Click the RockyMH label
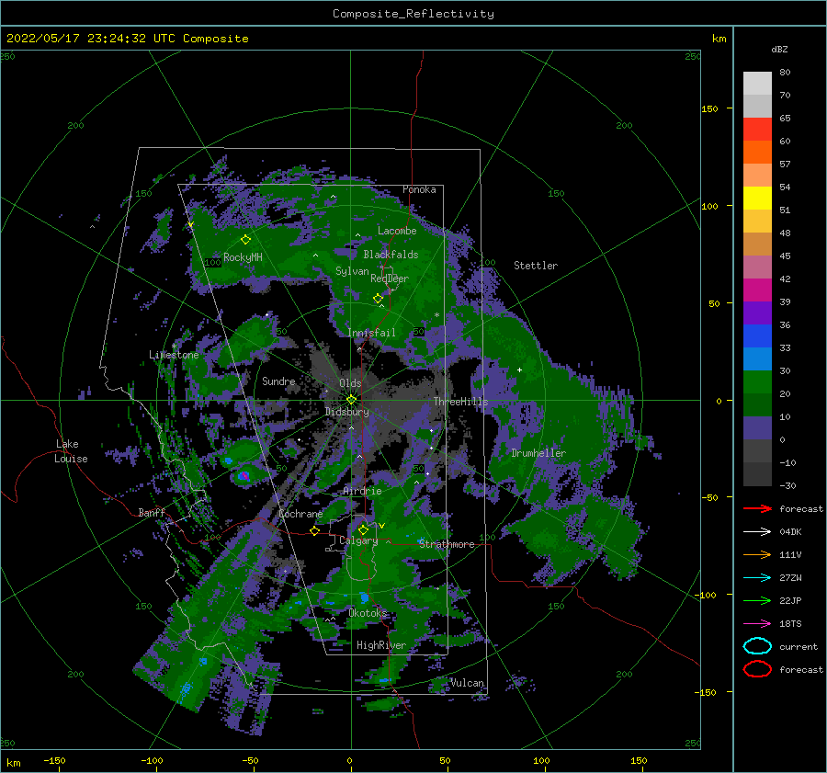The image size is (827, 773). coord(243,257)
